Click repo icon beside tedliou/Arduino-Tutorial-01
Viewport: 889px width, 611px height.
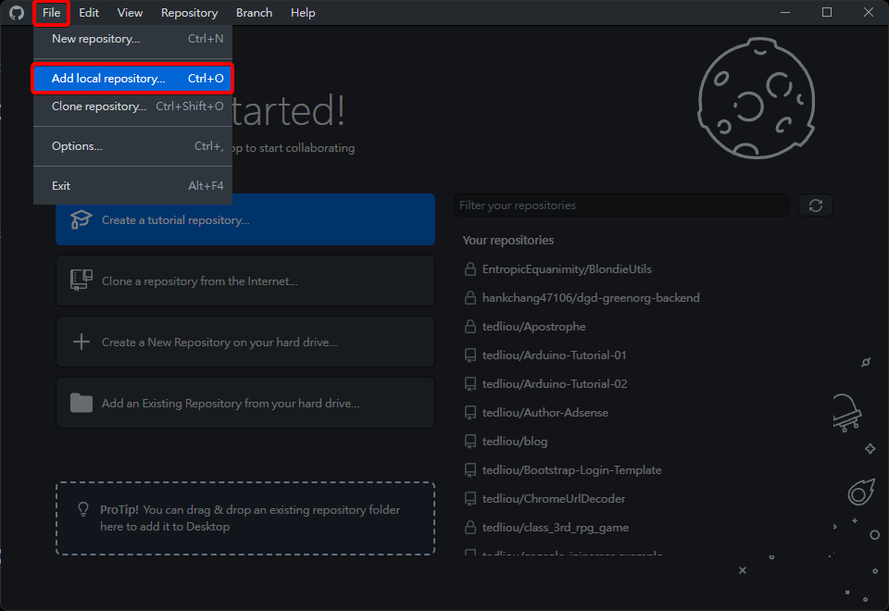[470, 355]
